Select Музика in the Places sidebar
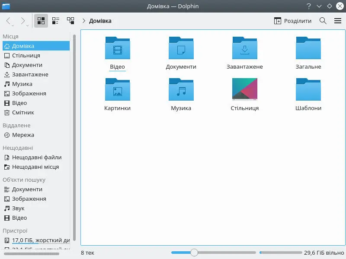Image resolution: width=346 pixels, height=259 pixels. click(x=36, y=84)
